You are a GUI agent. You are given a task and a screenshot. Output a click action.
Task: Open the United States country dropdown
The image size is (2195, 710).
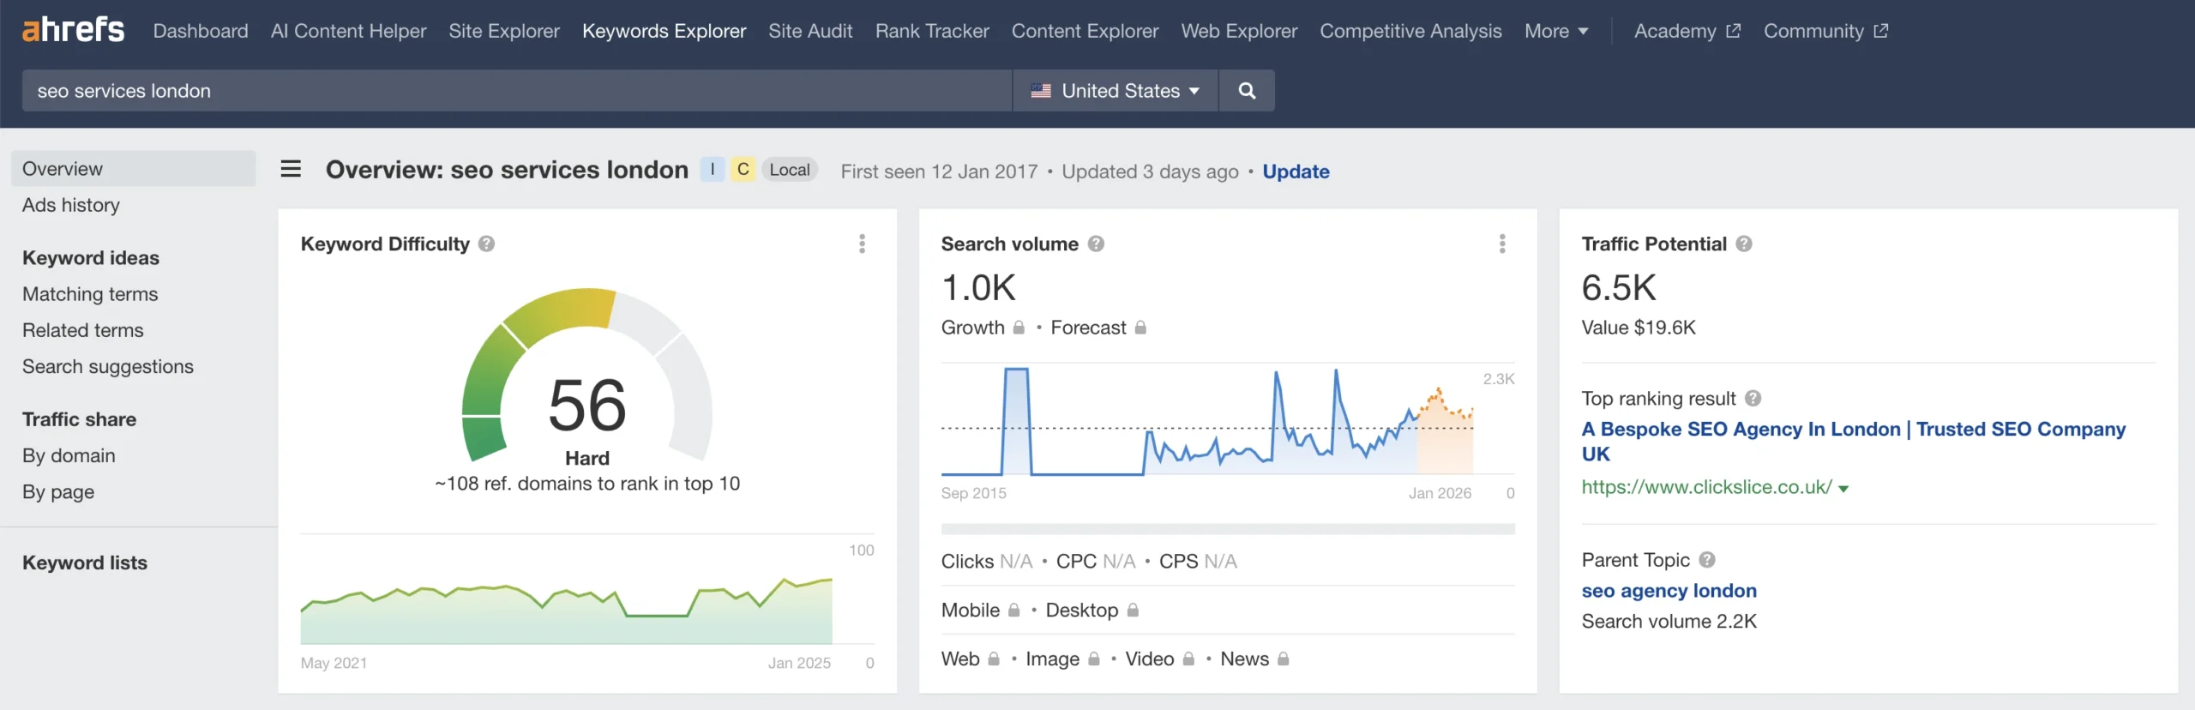pyautogui.click(x=1116, y=91)
